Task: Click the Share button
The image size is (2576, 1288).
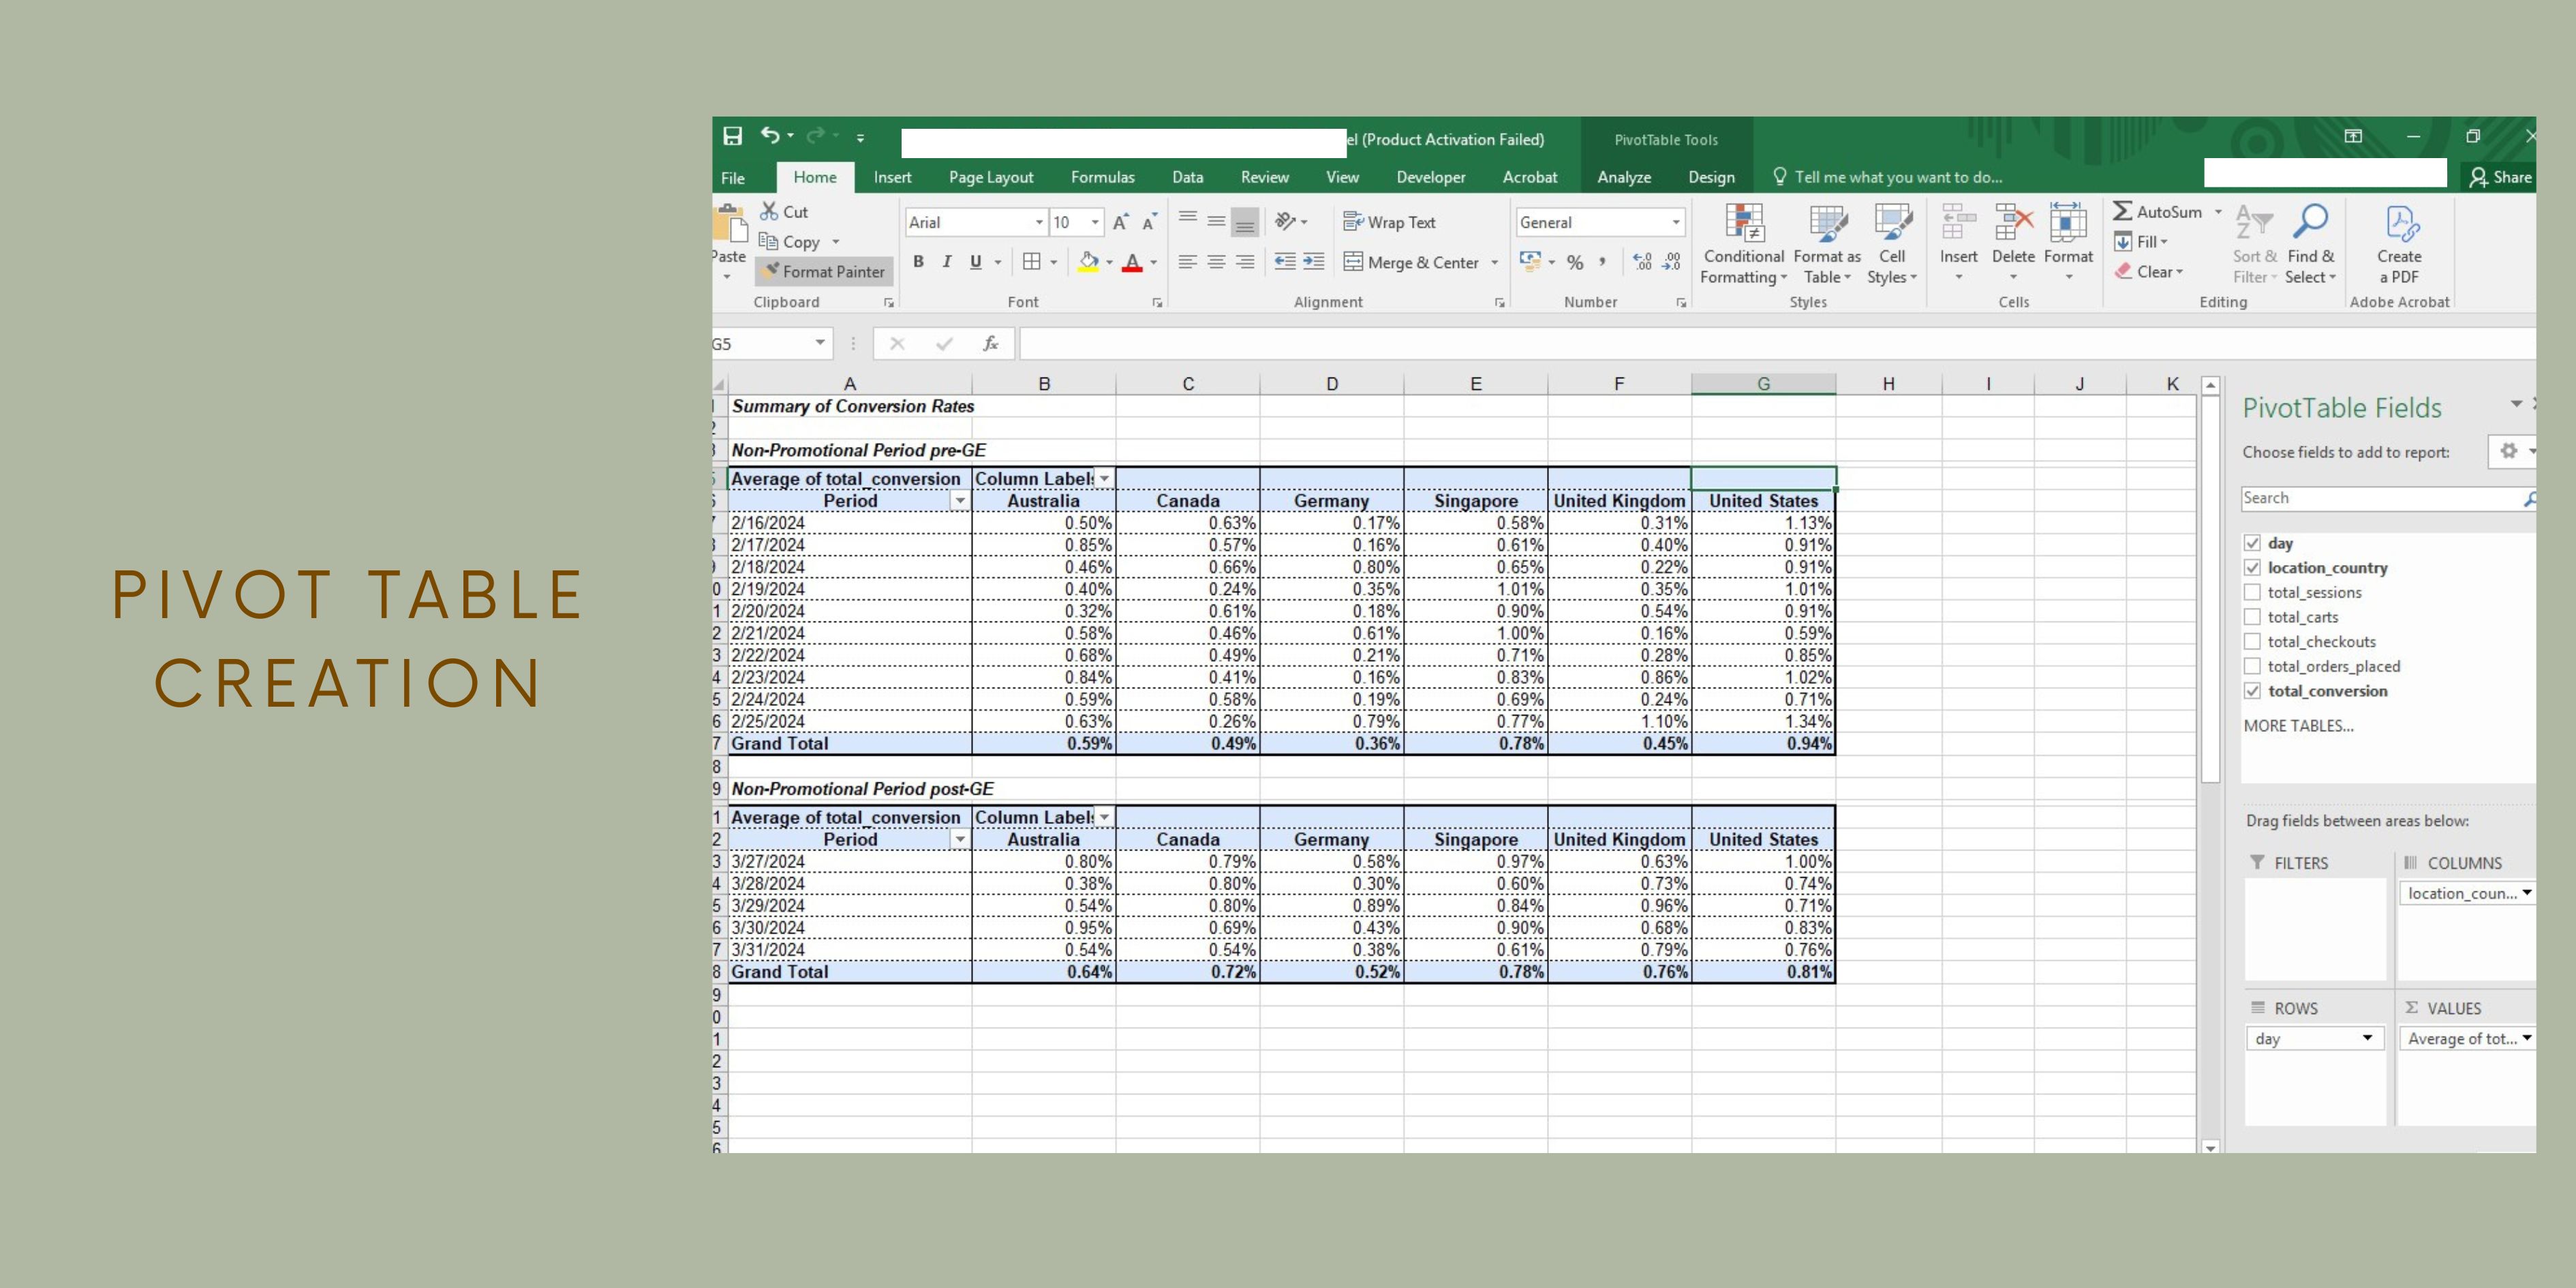Action: click(x=2499, y=177)
